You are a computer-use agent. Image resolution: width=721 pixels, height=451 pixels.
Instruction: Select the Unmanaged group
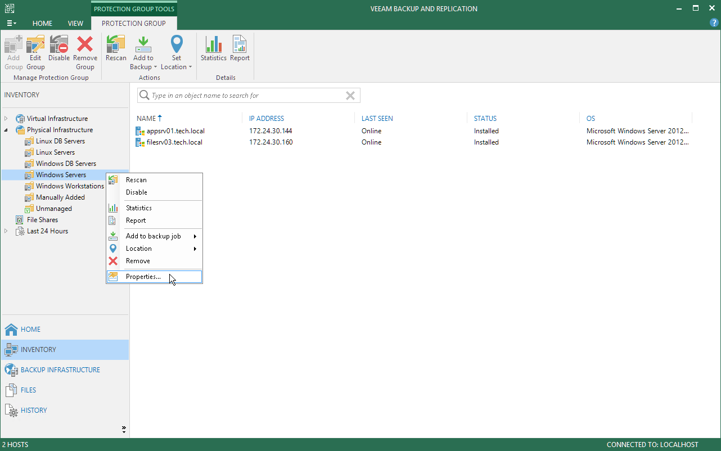(x=54, y=209)
